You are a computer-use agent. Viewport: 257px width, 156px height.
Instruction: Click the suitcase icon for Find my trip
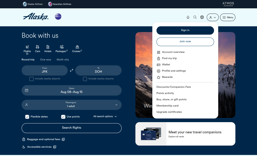pos(159,59)
